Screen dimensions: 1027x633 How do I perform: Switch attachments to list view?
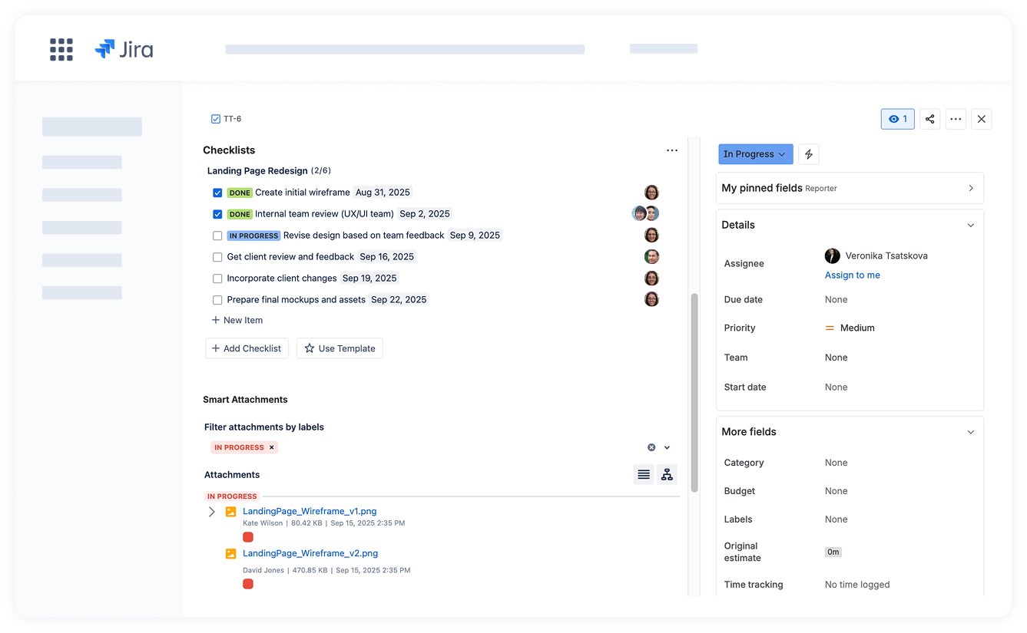[644, 475]
